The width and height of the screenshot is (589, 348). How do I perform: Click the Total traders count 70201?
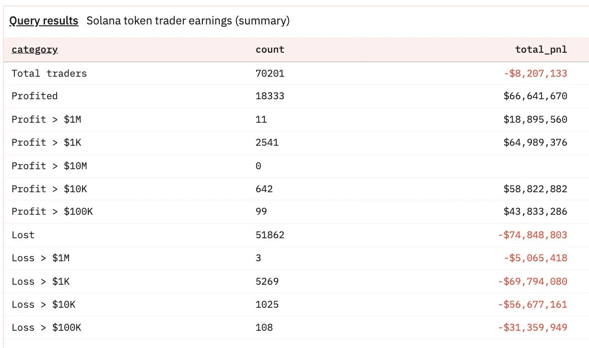270,73
